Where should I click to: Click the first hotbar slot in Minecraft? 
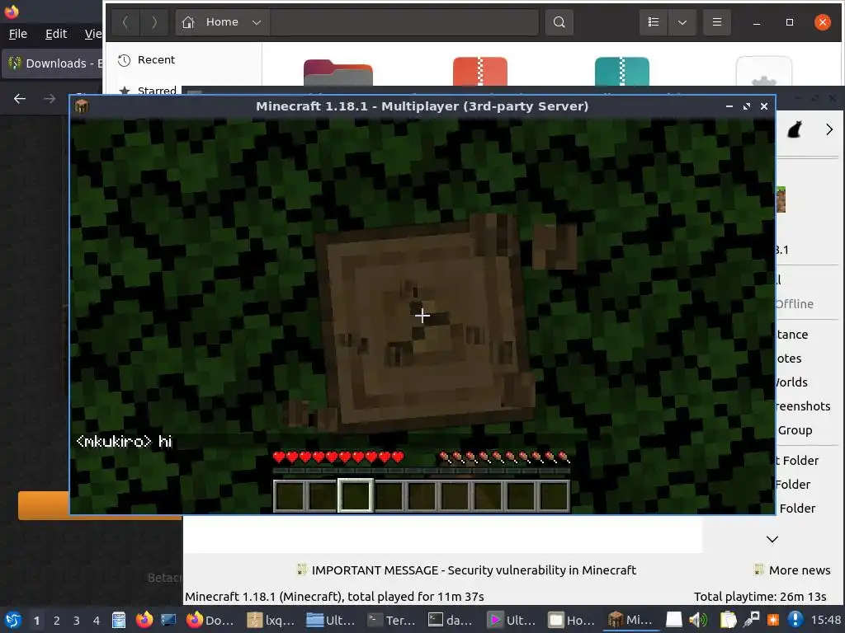click(290, 495)
